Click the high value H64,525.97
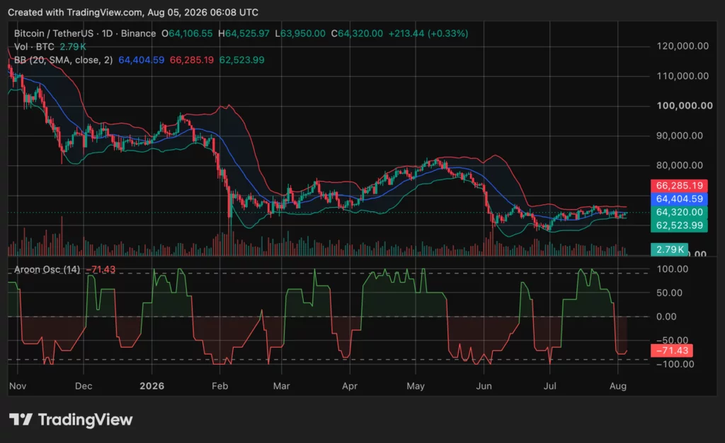 (244, 34)
